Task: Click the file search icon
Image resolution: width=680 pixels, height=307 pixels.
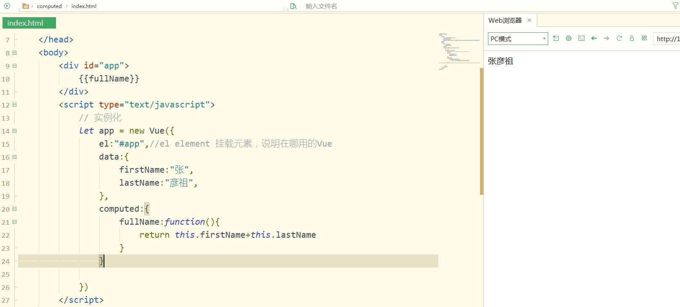Action: tap(293, 6)
